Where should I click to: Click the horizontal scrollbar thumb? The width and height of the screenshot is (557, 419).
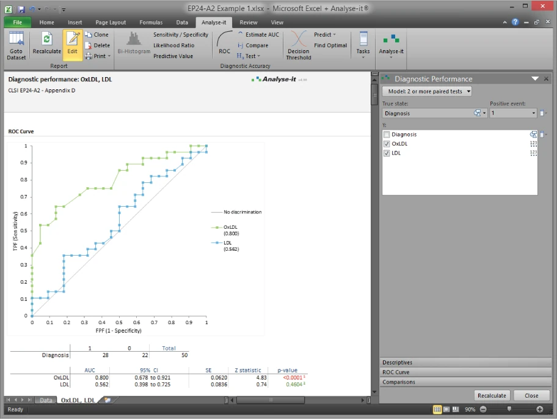(271, 400)
